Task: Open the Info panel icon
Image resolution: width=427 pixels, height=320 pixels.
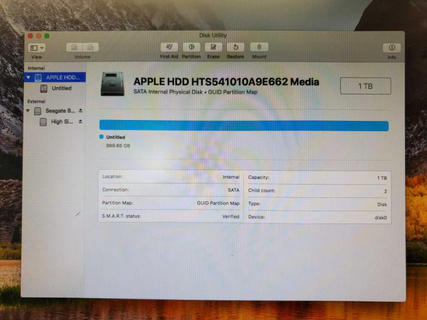Action: (x=392, y=48)
